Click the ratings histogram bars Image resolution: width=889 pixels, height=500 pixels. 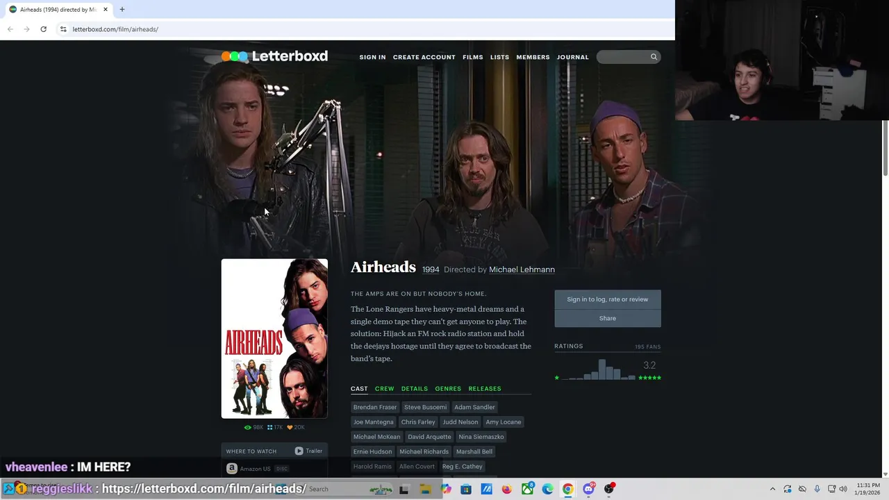pyautogui.click(x=598, y=369)
